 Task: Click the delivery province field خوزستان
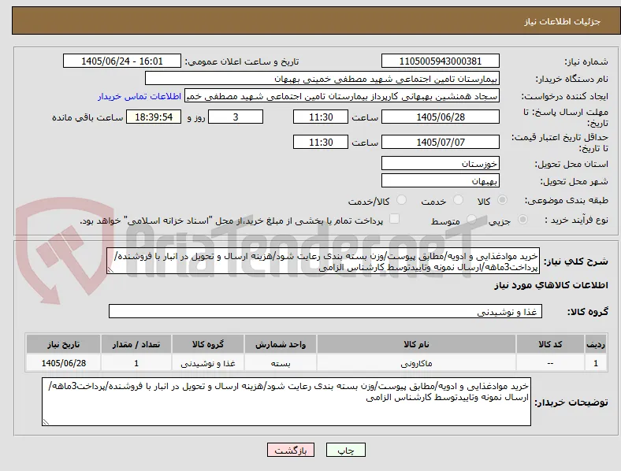pyautogui.click(x=440, y=164)
